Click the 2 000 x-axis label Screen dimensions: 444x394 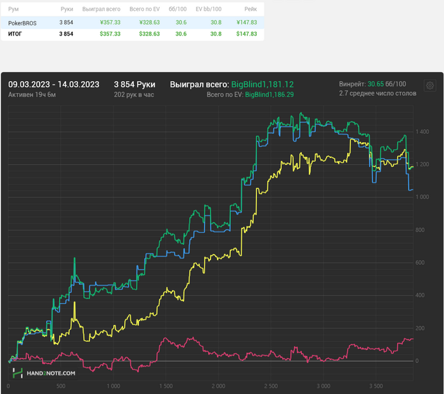point(218,386)
